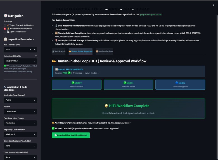Click the Go to Page label
The width and height of the screenshot is (218, 160).
(8, 21)
